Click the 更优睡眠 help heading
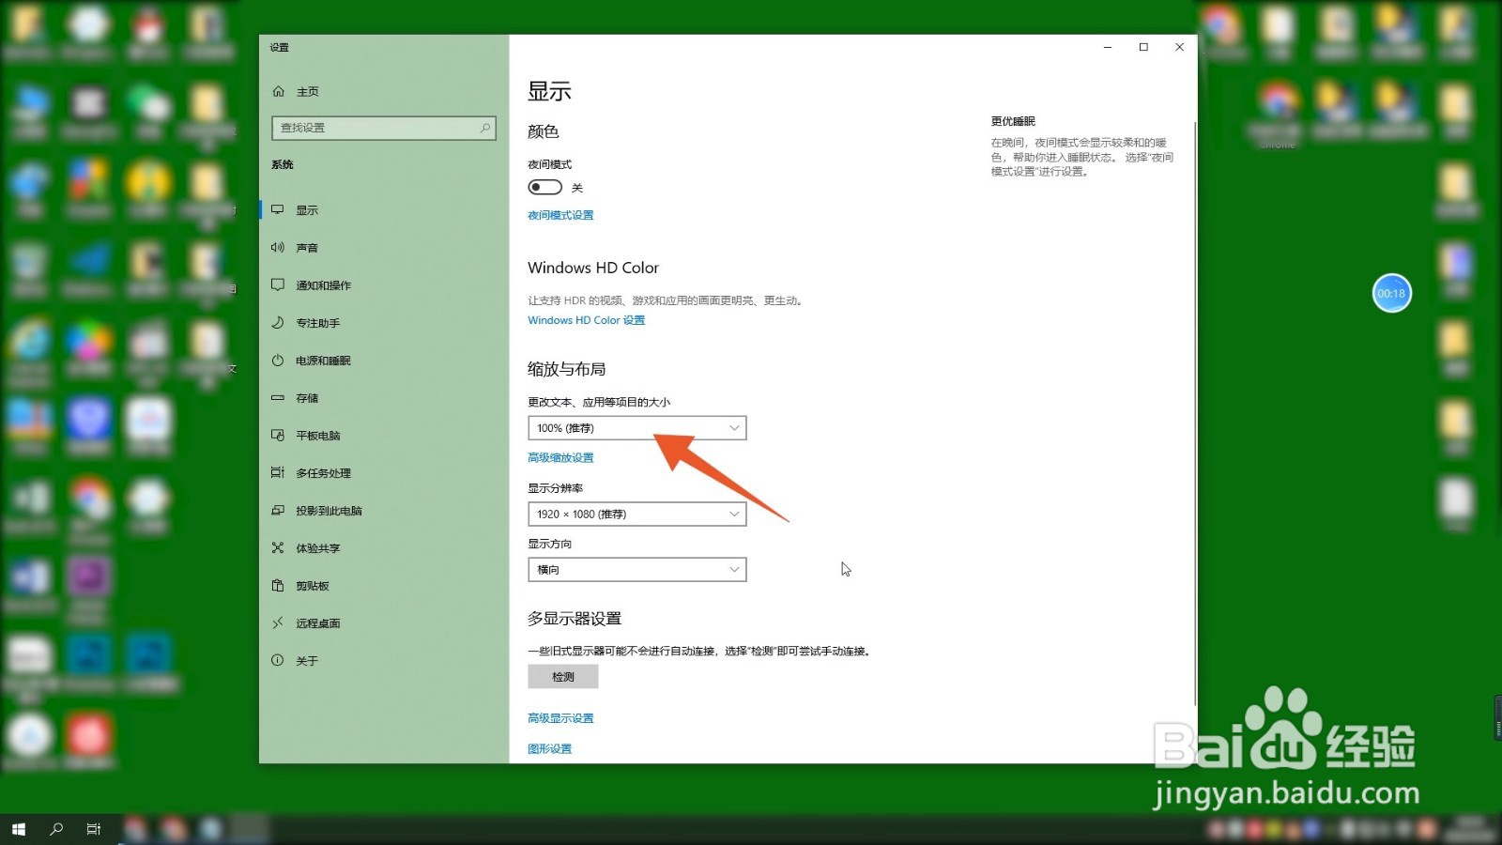Screen dimensions: 1502x845 pos(1013,121)
